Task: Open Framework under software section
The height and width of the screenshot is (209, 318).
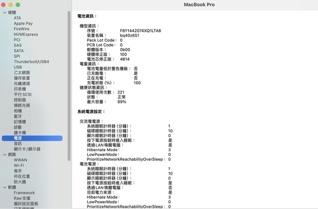Action: (x=24, y=193)
